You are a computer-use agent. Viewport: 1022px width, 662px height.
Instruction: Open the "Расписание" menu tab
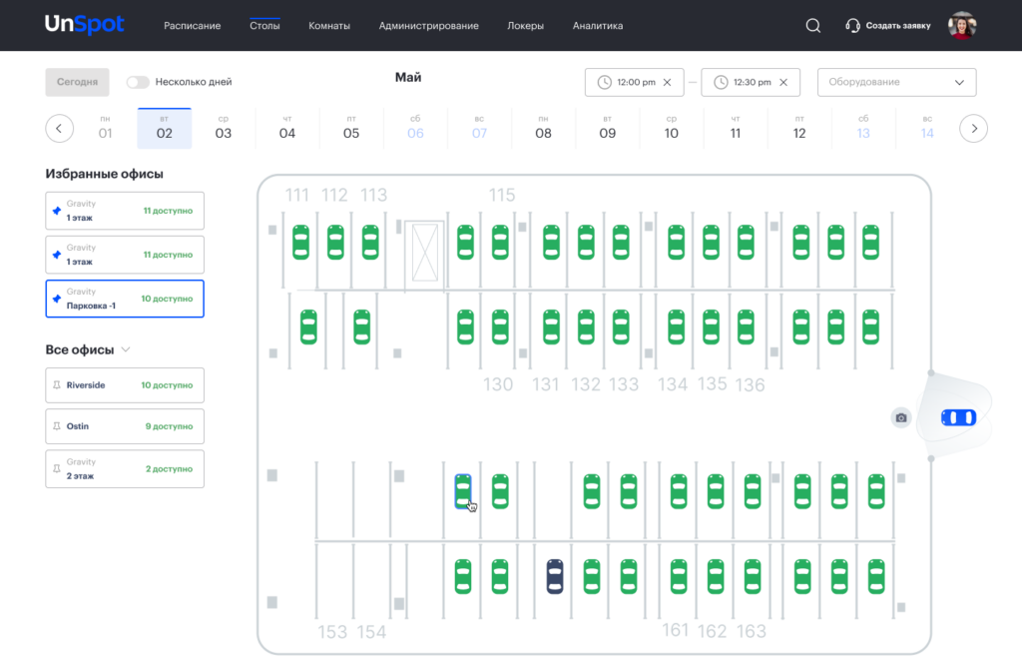coord(193,26)
